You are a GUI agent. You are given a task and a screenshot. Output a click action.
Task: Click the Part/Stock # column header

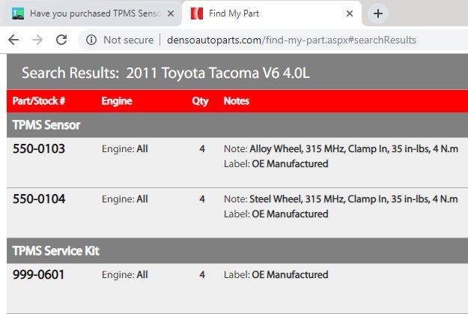click(x=39, y=101)
